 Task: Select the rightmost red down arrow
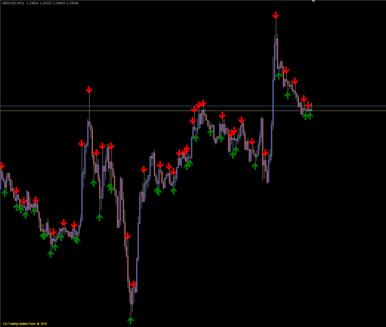tap(308, 105)
